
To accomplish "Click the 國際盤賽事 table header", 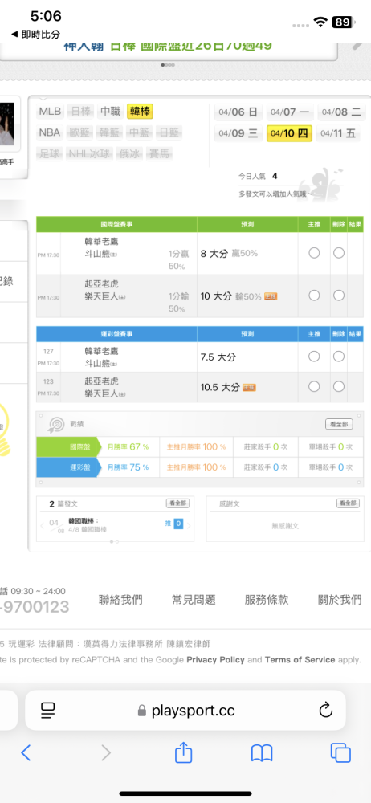I will [x=116, y=224].
